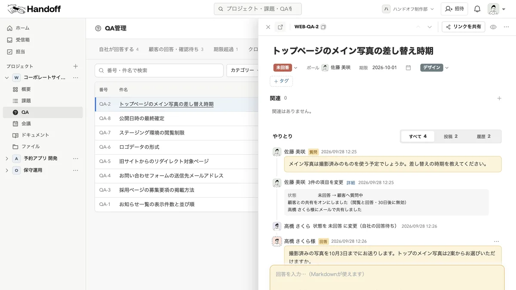Open row QA-7 ステージング環境の閲覧制限
This screenshot has height=290, width=516.
[177, 133]
